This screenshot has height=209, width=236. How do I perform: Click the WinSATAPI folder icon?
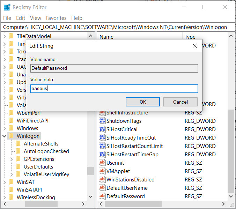[11, 189]
